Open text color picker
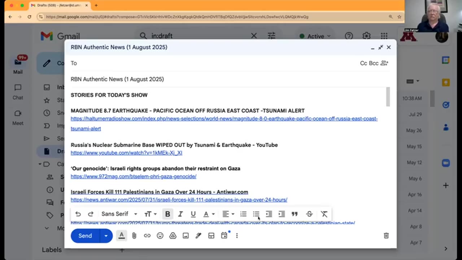The height and width of the screenshot is (260, 462). click(208, 214)
